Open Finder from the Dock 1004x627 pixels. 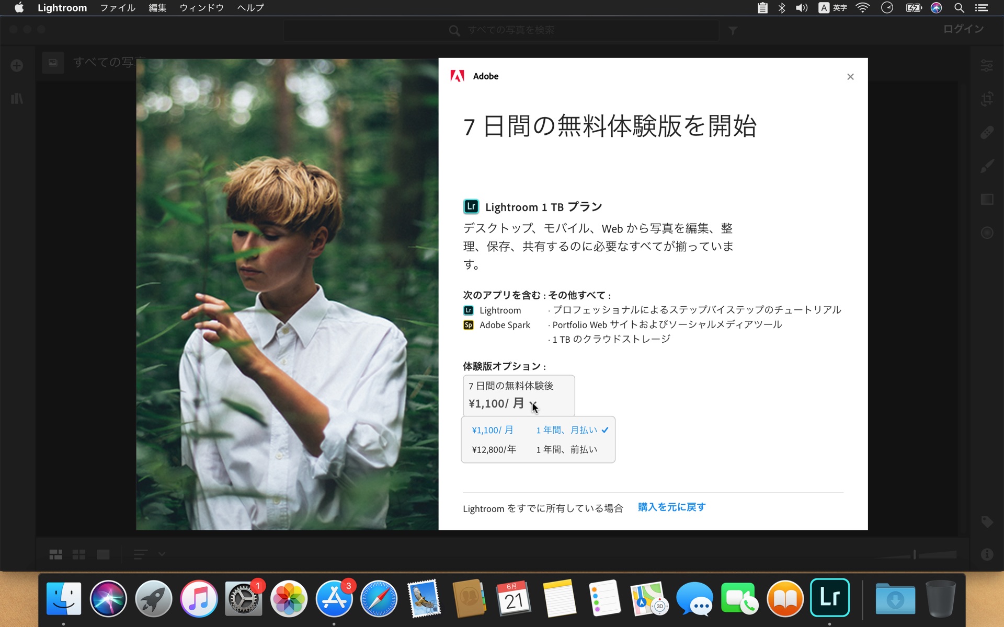coord(64,599)
